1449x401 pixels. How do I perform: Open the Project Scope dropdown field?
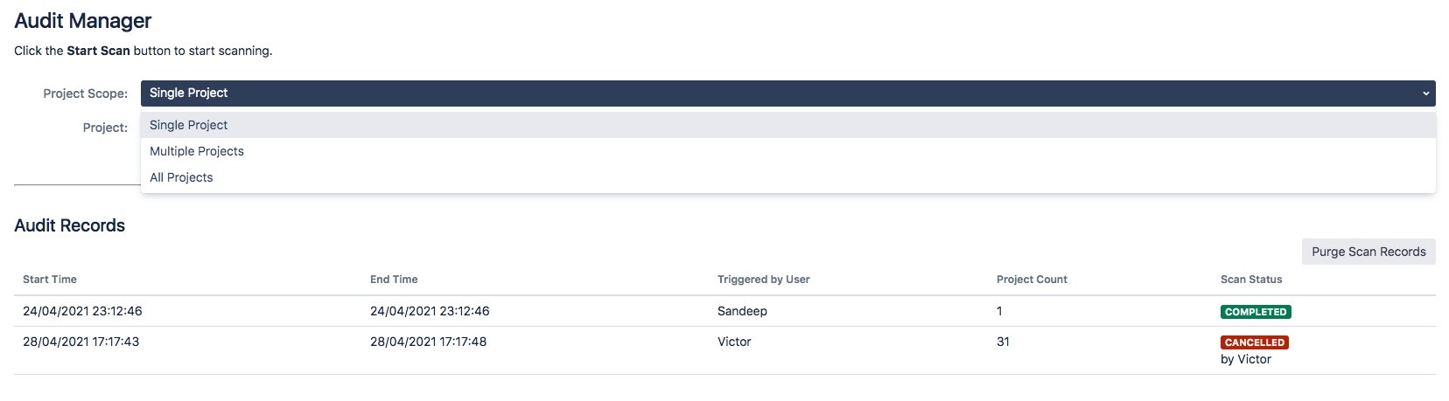point(787,93)
